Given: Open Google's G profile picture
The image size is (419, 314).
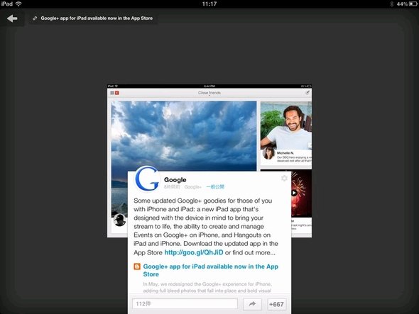Looking at the screenshot, I should pyautogui.click(x=147, y=179).
